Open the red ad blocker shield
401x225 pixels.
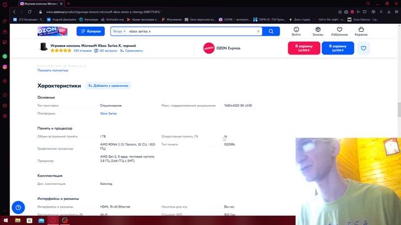352,12
